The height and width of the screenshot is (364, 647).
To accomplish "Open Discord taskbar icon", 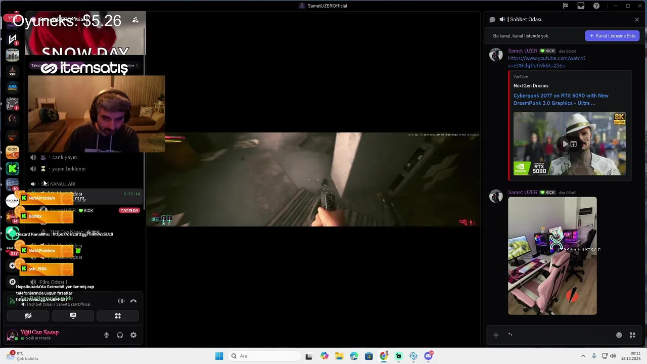I will 429,356.
